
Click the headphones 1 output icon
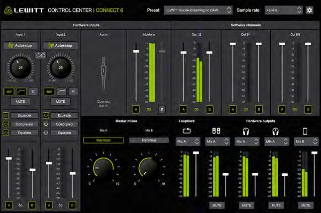(x=246, y=131)
